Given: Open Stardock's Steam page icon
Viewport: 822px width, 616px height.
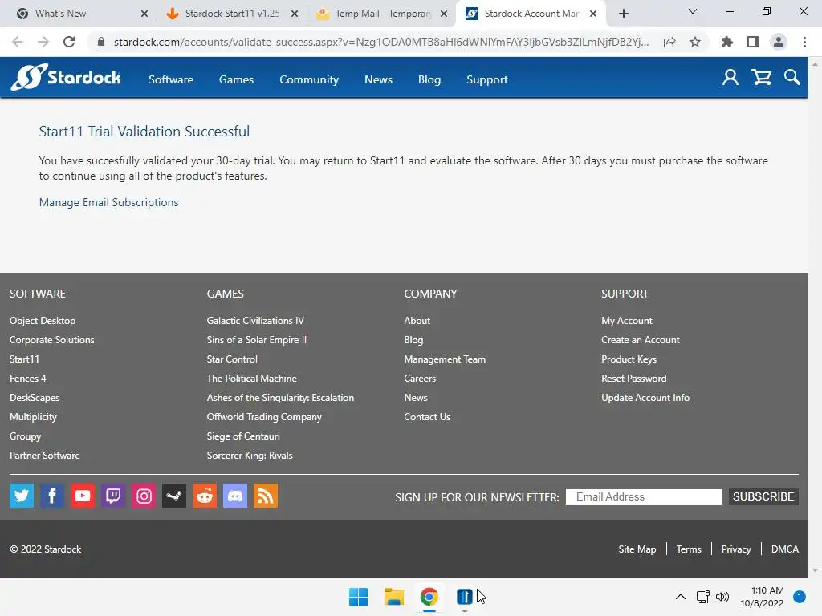Looking at the screenshot, I should point(174,496).
